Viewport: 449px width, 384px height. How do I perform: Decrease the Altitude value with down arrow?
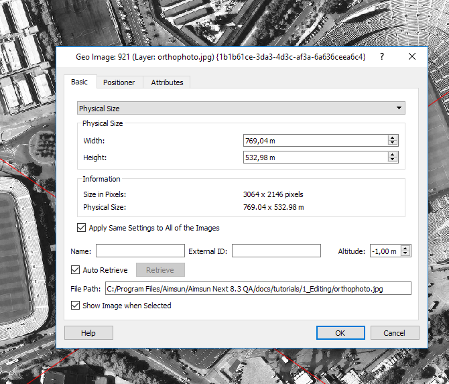click(405, 253)
